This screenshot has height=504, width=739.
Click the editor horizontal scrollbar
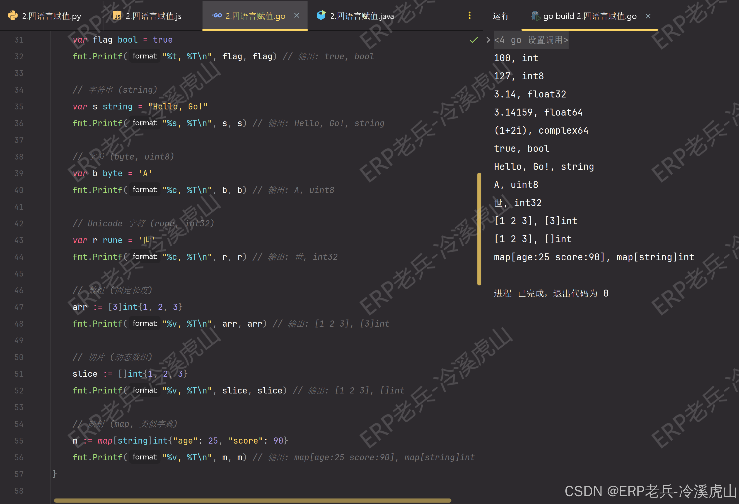coord(252,500)
